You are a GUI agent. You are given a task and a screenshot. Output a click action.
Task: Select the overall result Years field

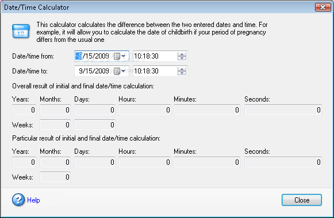pos(24,110)
